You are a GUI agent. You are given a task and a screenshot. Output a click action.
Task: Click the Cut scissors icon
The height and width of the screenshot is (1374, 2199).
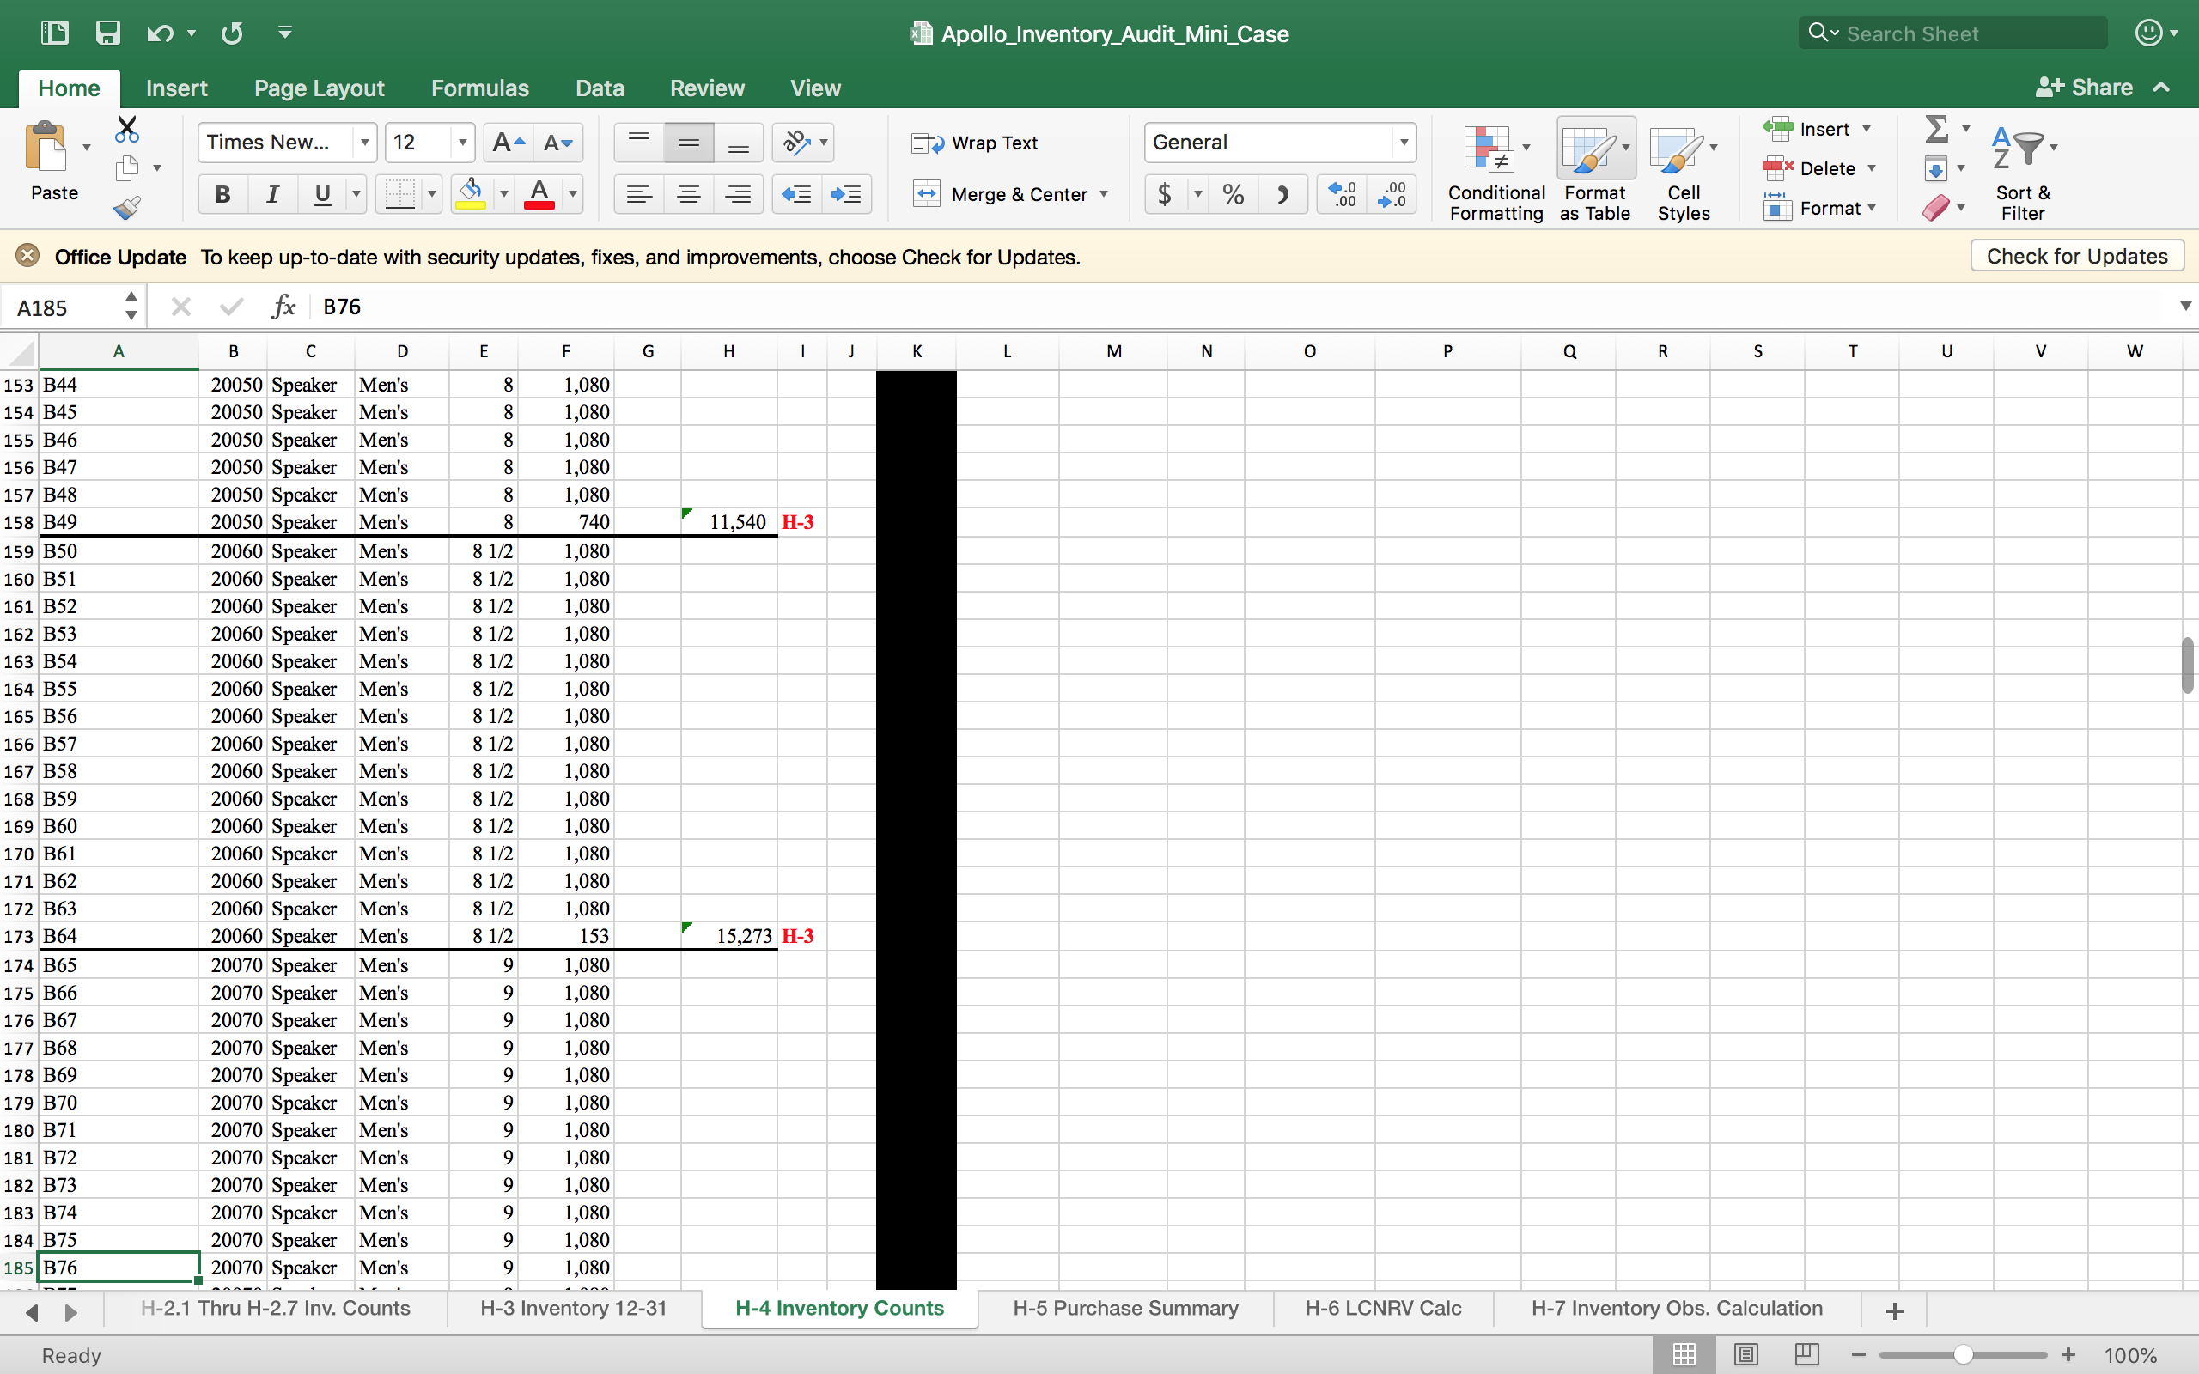126,130
